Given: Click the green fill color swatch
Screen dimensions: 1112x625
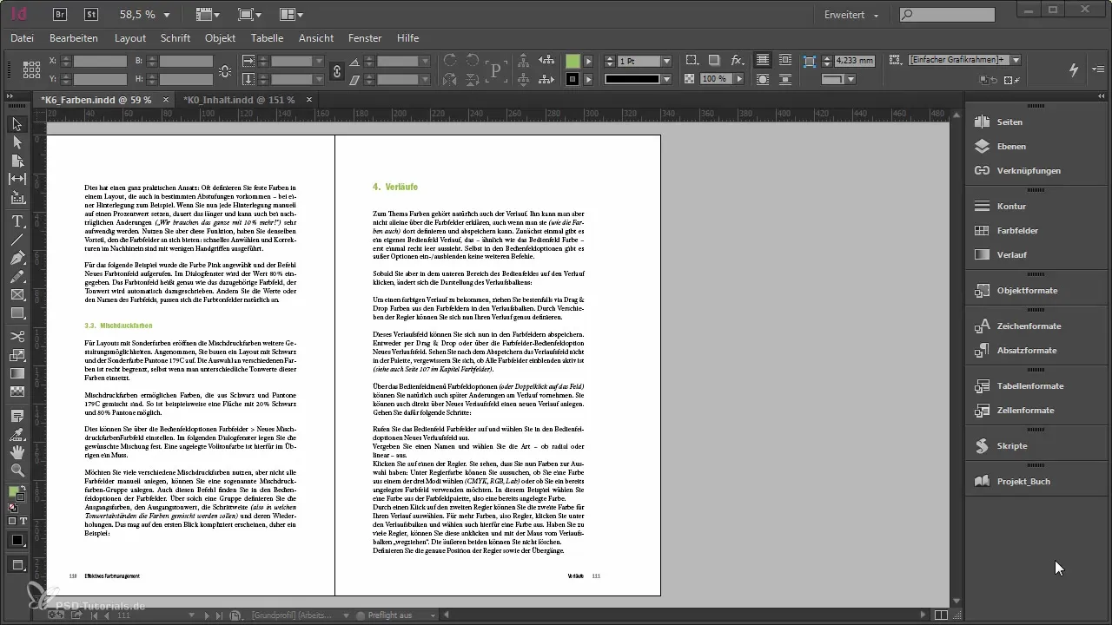Looking at the screenshot, I should pos(573,62).
